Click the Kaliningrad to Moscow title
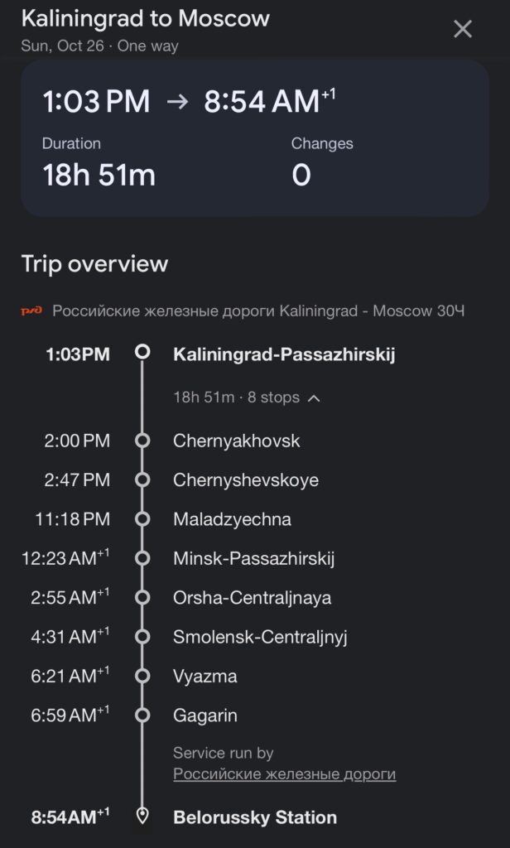Screen dimensions: 510x848 [145, 18]
